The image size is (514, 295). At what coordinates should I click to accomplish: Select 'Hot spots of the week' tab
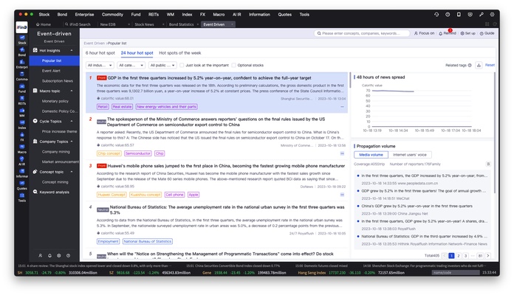pos(180,52)
